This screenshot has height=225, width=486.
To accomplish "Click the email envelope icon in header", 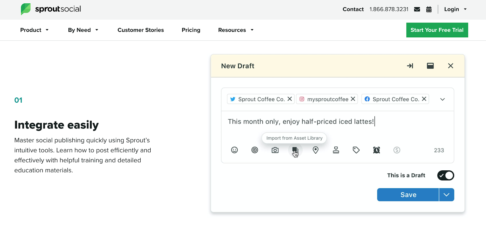I will tap(417, 9).
